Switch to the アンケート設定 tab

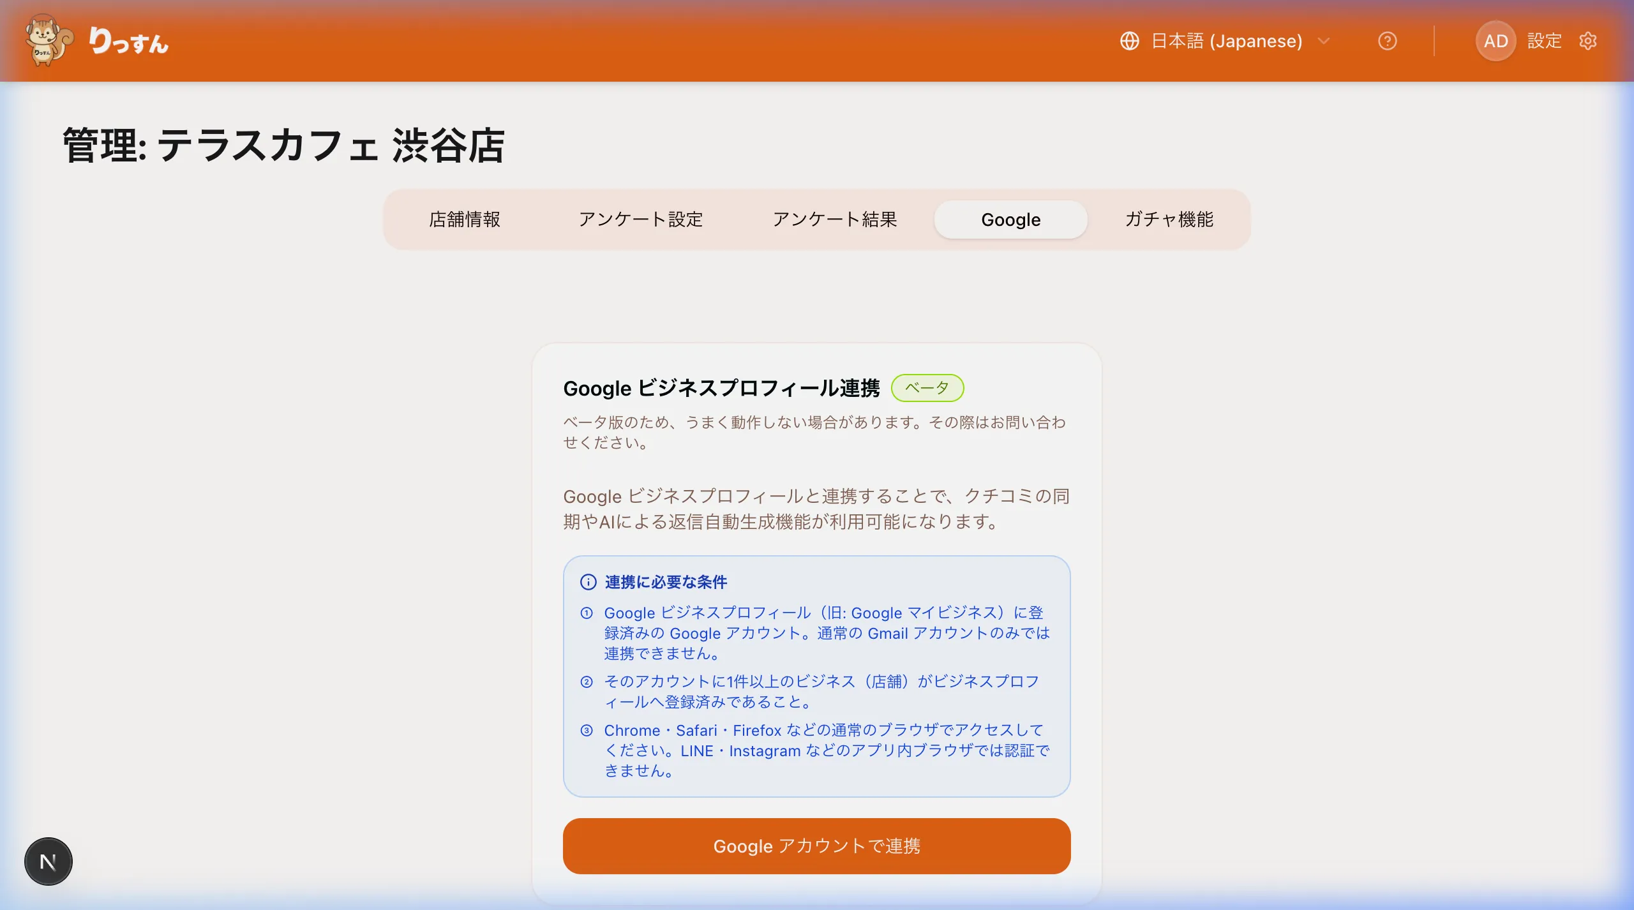click(640, 220)
